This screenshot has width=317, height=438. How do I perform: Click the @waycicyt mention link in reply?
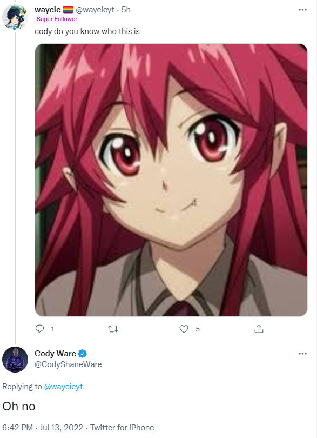coord(63,387)
